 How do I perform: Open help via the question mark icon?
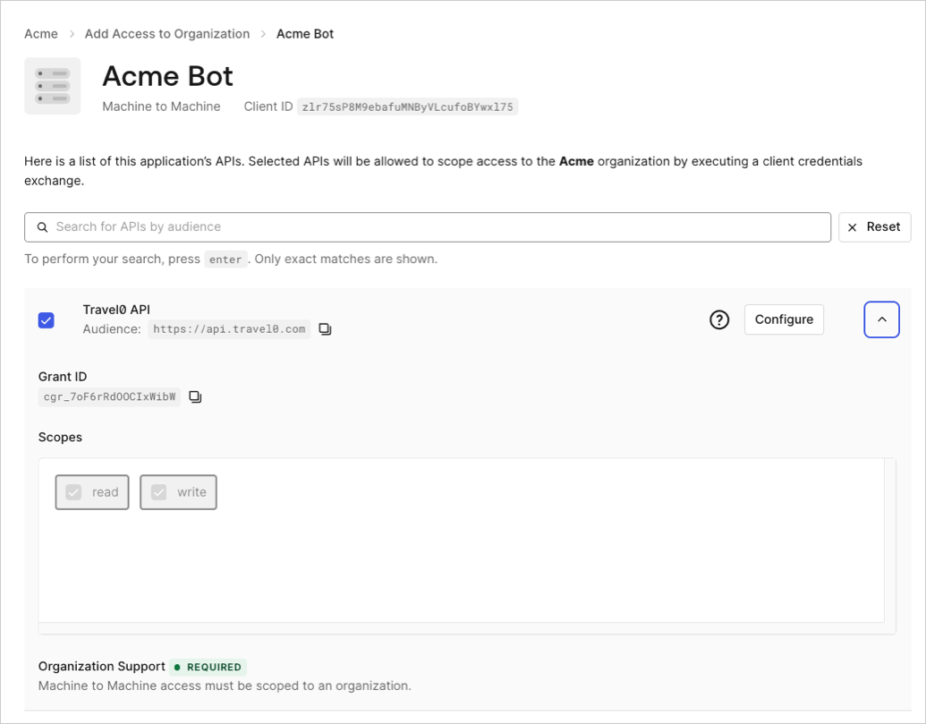(x=719, y=319)
